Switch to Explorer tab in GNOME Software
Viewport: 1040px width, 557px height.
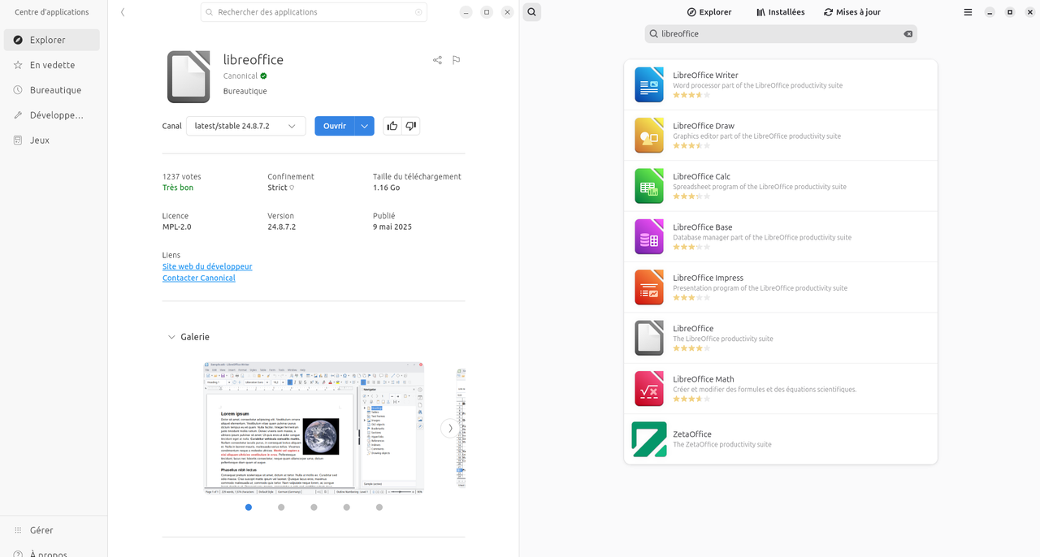709,12
